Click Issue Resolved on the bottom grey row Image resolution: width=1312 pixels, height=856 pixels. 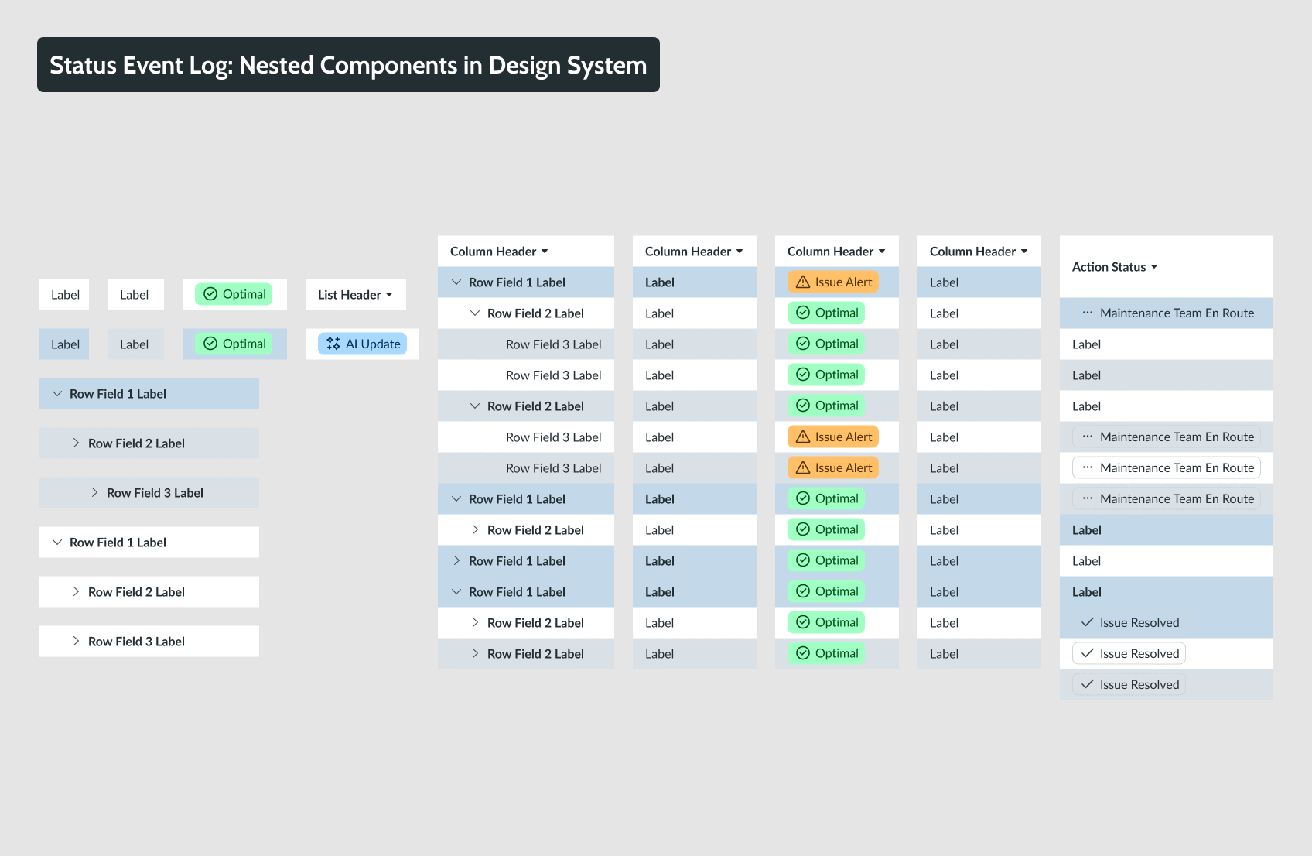[x=1129, y=684]
